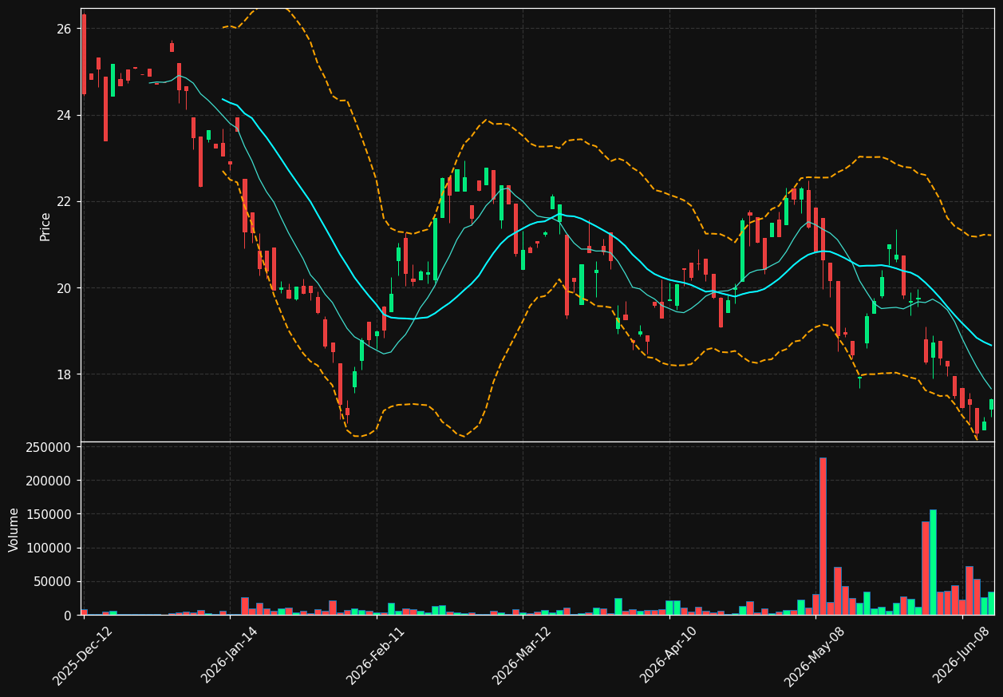
Task: Click the 22 price tick label
Action: tap(65, 201)
